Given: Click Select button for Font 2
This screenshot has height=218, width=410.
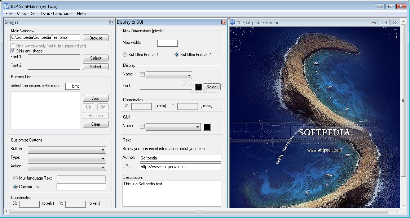Looking at the screenshot, I should pyautogui.click(x=96, y=67).
